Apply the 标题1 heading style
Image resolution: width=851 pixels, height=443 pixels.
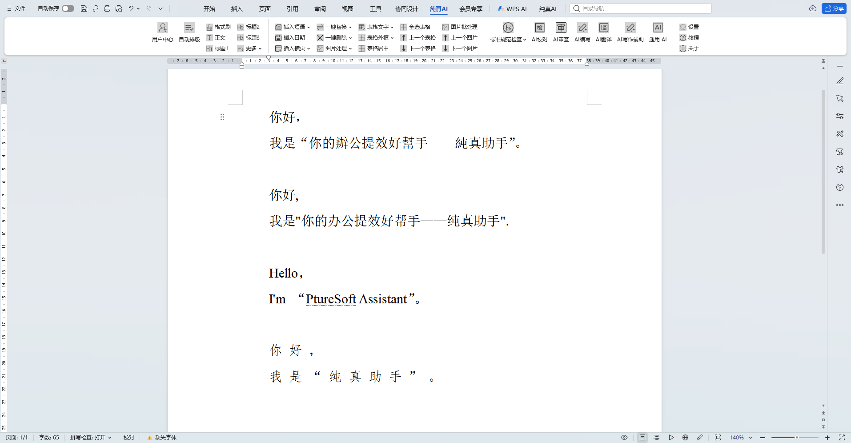[x=217, y=48]
